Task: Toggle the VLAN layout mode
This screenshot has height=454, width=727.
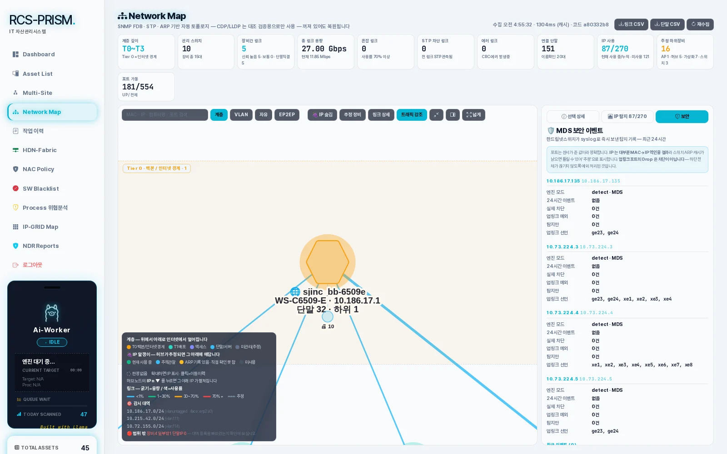Action: tap(241, 115)
